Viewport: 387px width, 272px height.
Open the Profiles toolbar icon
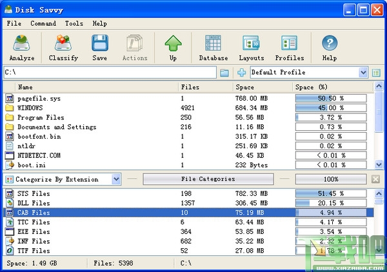[289, 43]
